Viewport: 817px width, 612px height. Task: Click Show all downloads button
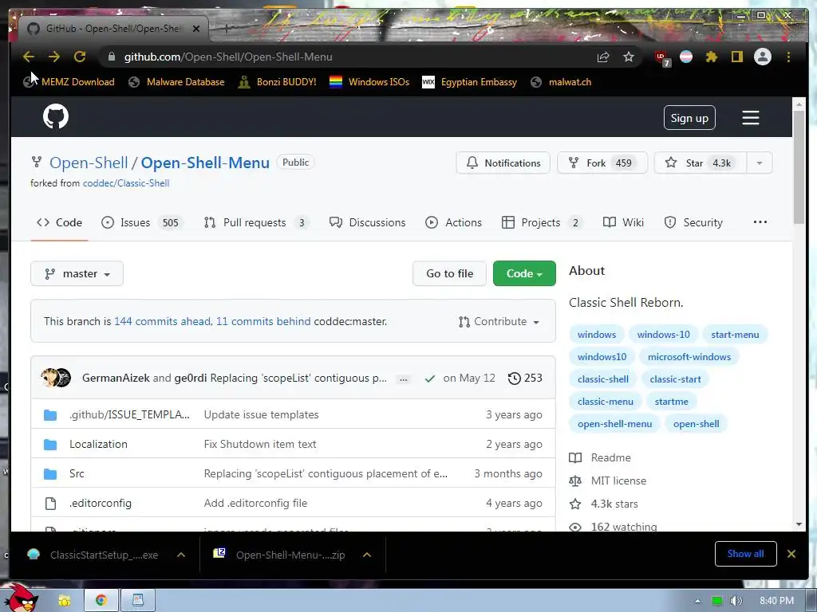[746, 554]
